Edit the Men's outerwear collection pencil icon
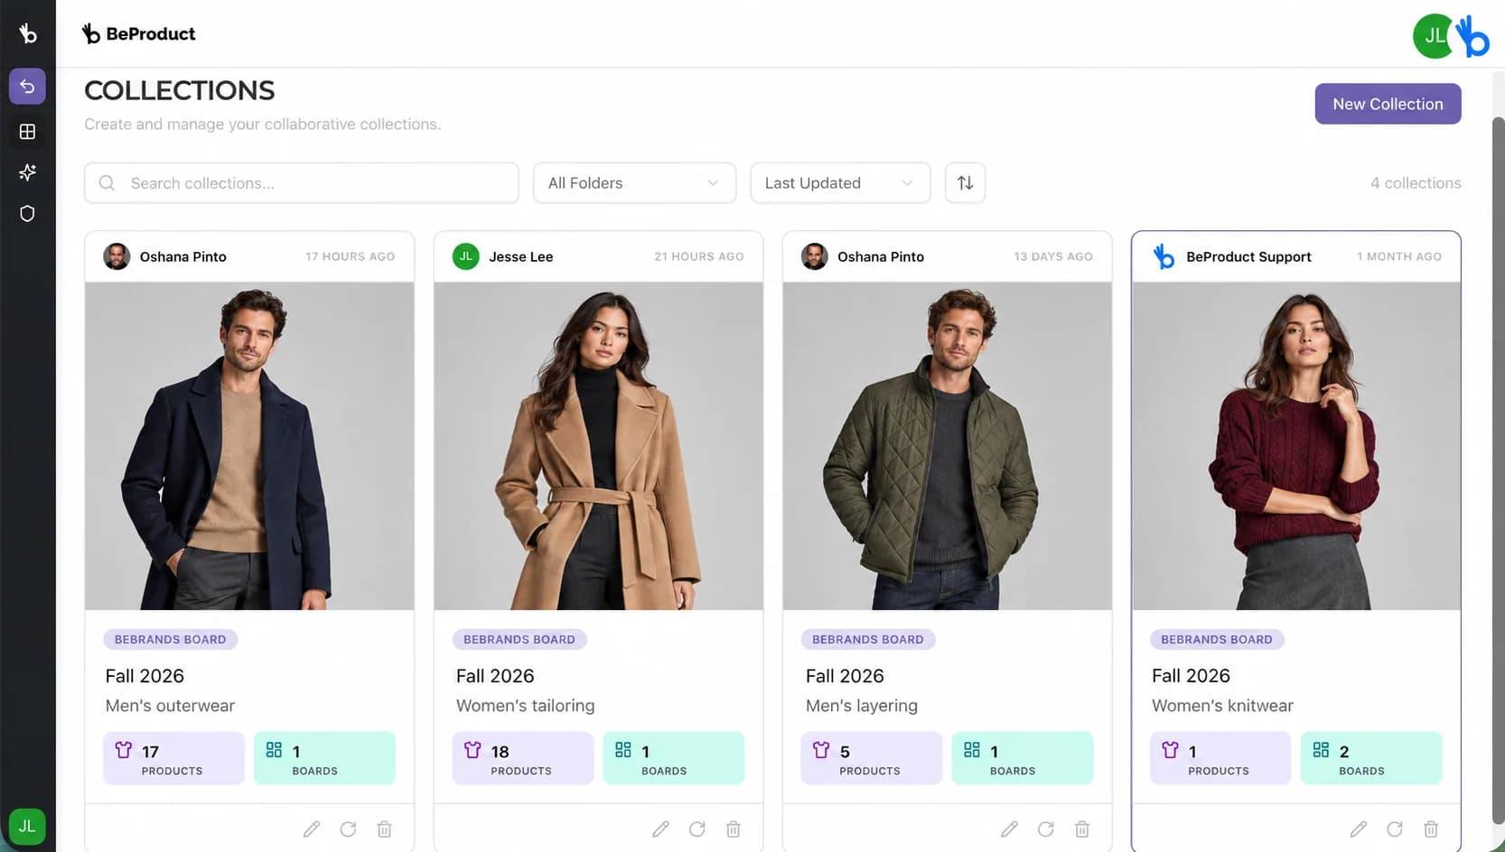The height and width of the screenshot is (852, 1505). [x=312, y=829]
